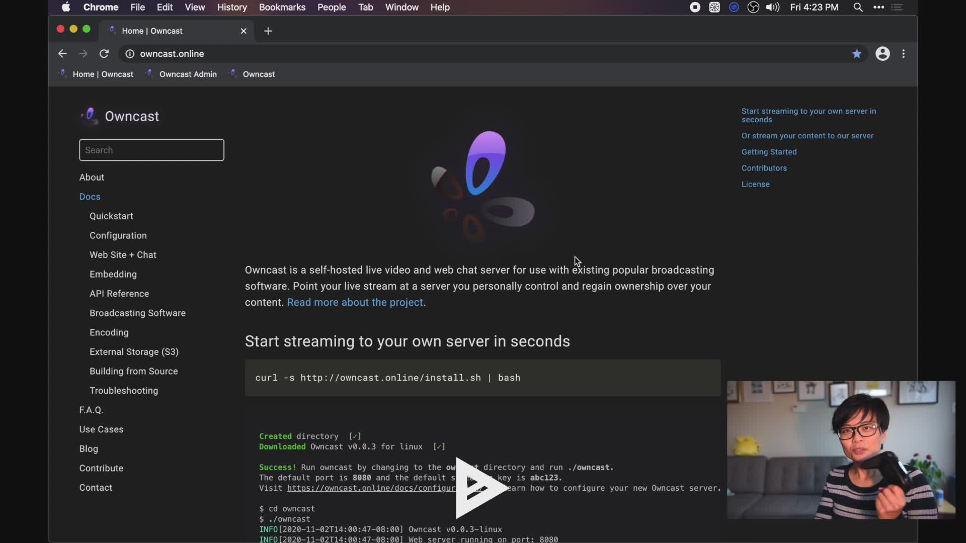View site information icon in address bar
Viewport: 966px width, 543px height.
(130, 54)
